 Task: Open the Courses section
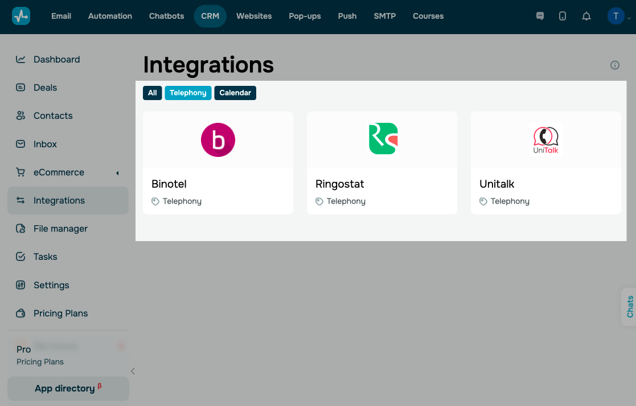click(428, 16)
